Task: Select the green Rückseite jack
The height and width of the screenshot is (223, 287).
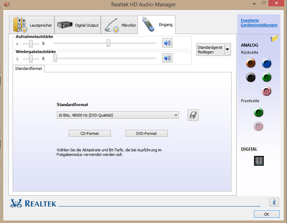Action: pyautogui.click(x=267, y=77)
